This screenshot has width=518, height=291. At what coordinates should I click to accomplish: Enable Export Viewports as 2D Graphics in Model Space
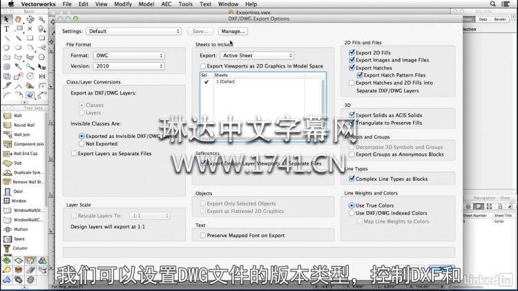[x=203, y=66]
